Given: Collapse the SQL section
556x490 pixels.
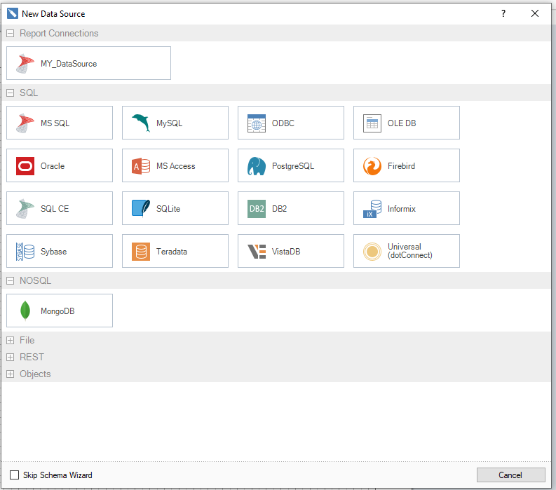Looking at the screenshot, I should coord(11,93).
